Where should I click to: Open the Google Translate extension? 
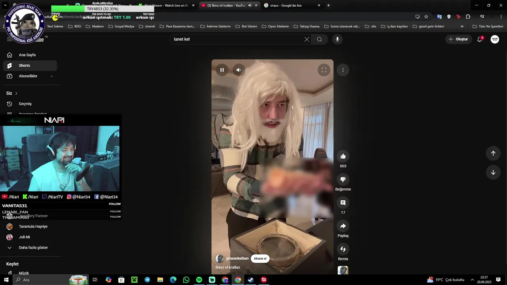(x=439, y=17)
